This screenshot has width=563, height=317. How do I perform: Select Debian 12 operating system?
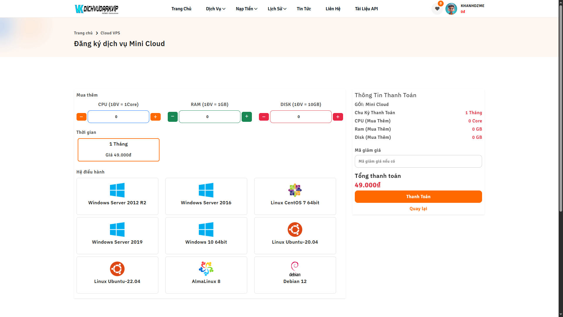(295, 275)
